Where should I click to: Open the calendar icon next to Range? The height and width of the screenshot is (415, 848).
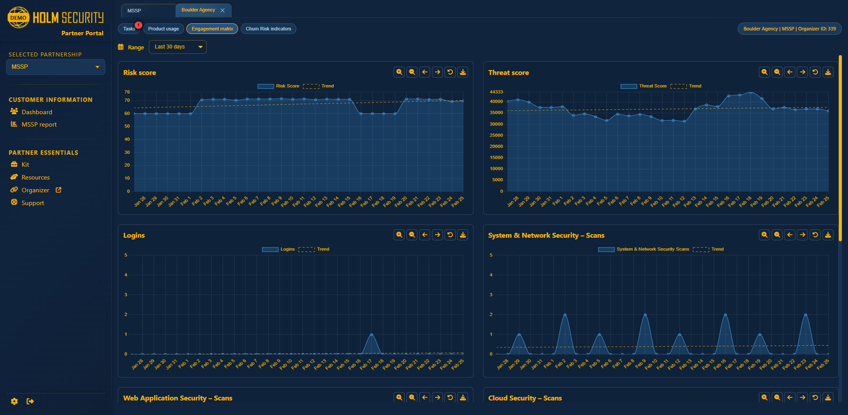point(121,47)
